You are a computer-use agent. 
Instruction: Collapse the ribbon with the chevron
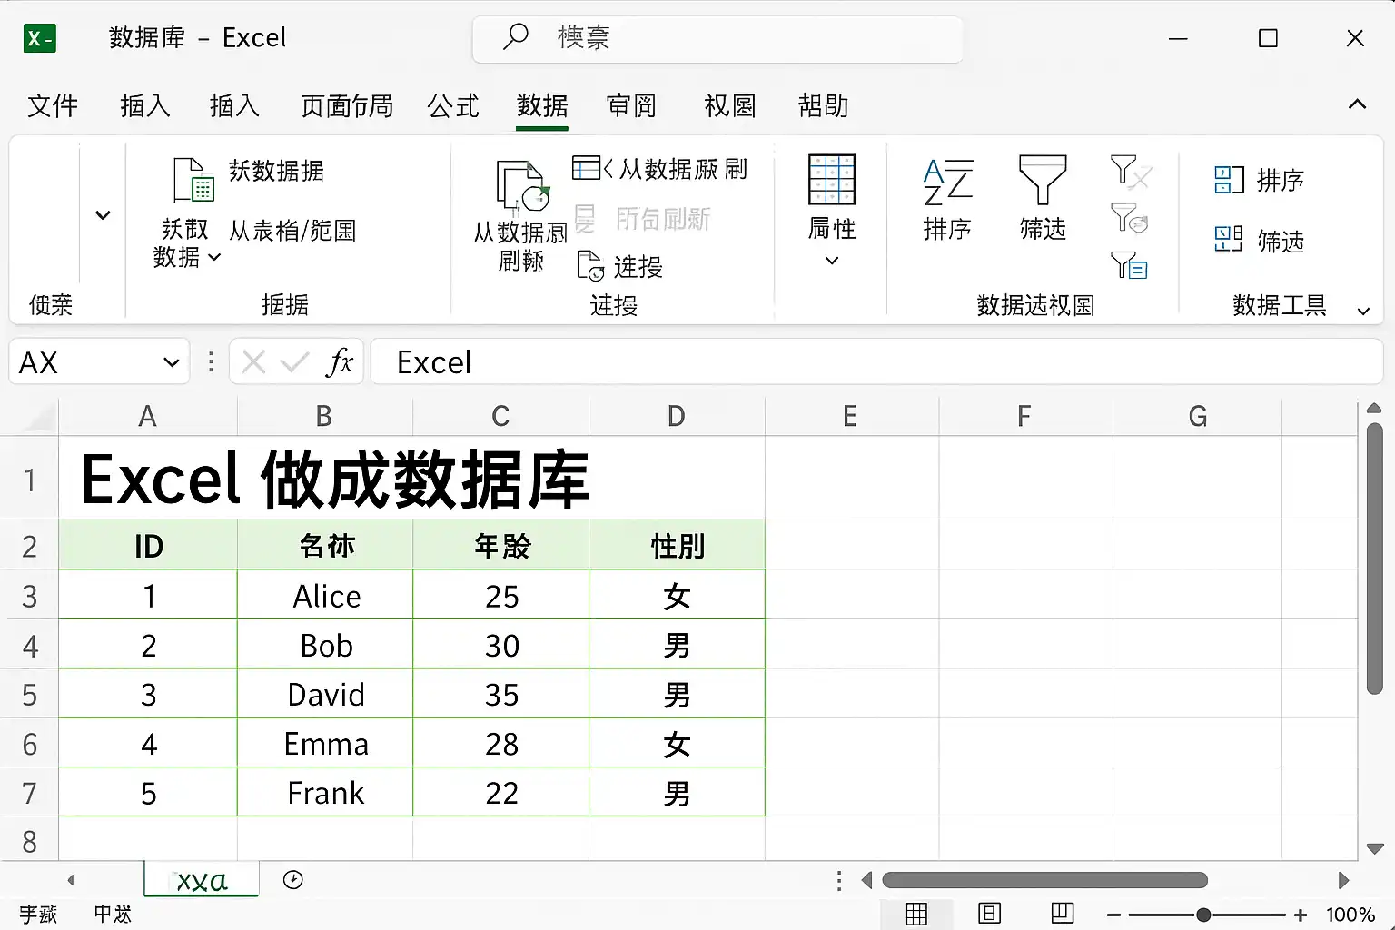click(1357, 104)
